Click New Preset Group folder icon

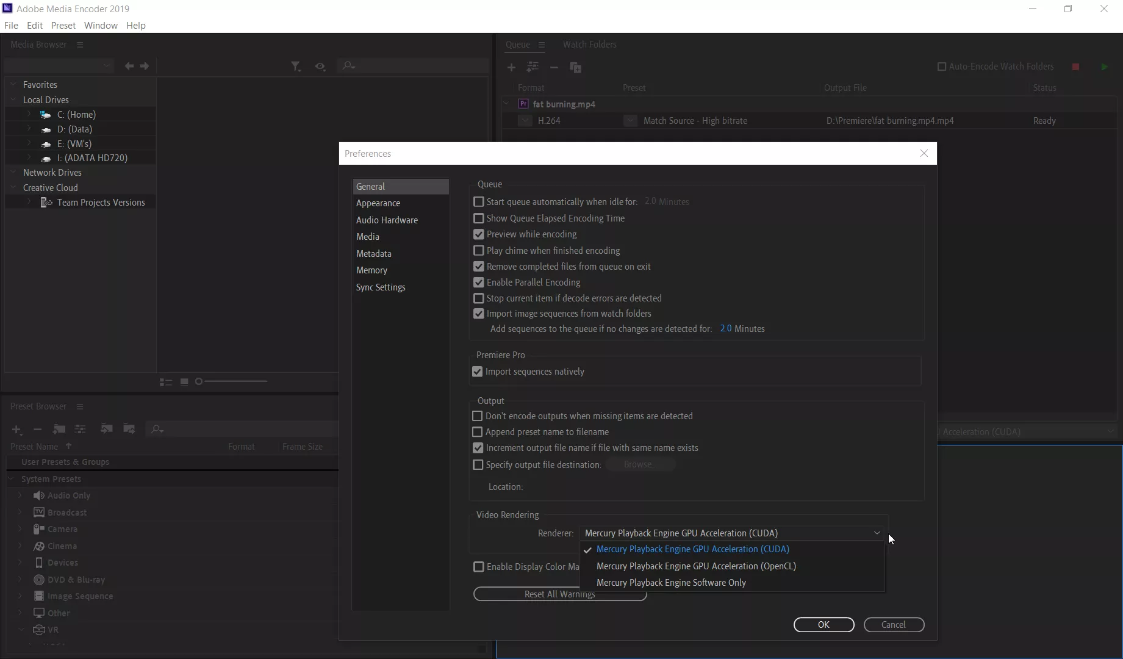click(x=59, y=429)
